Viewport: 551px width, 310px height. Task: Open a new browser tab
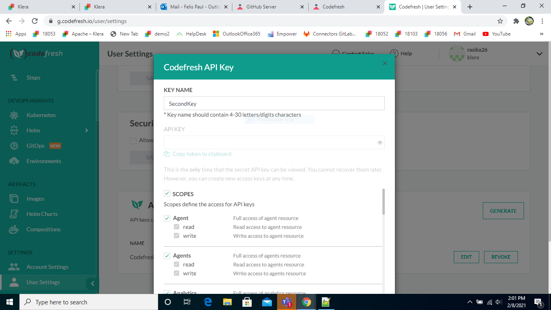[470, 7]
